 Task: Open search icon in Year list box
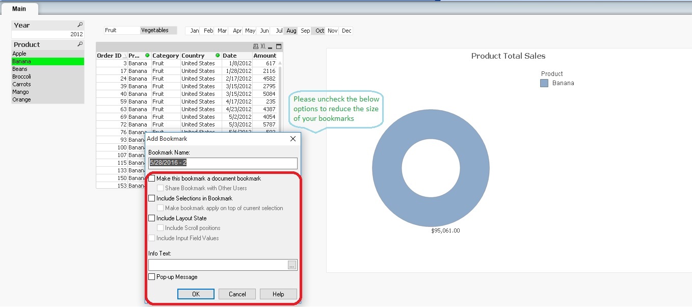(80, 24)
